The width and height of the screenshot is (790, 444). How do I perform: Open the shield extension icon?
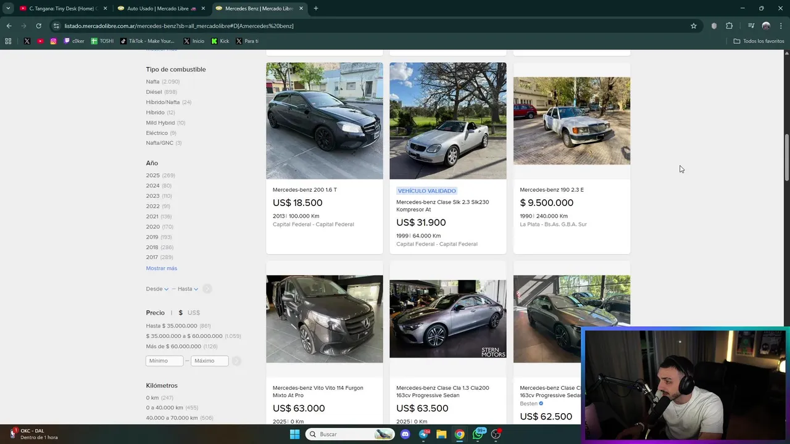[714, 26]
